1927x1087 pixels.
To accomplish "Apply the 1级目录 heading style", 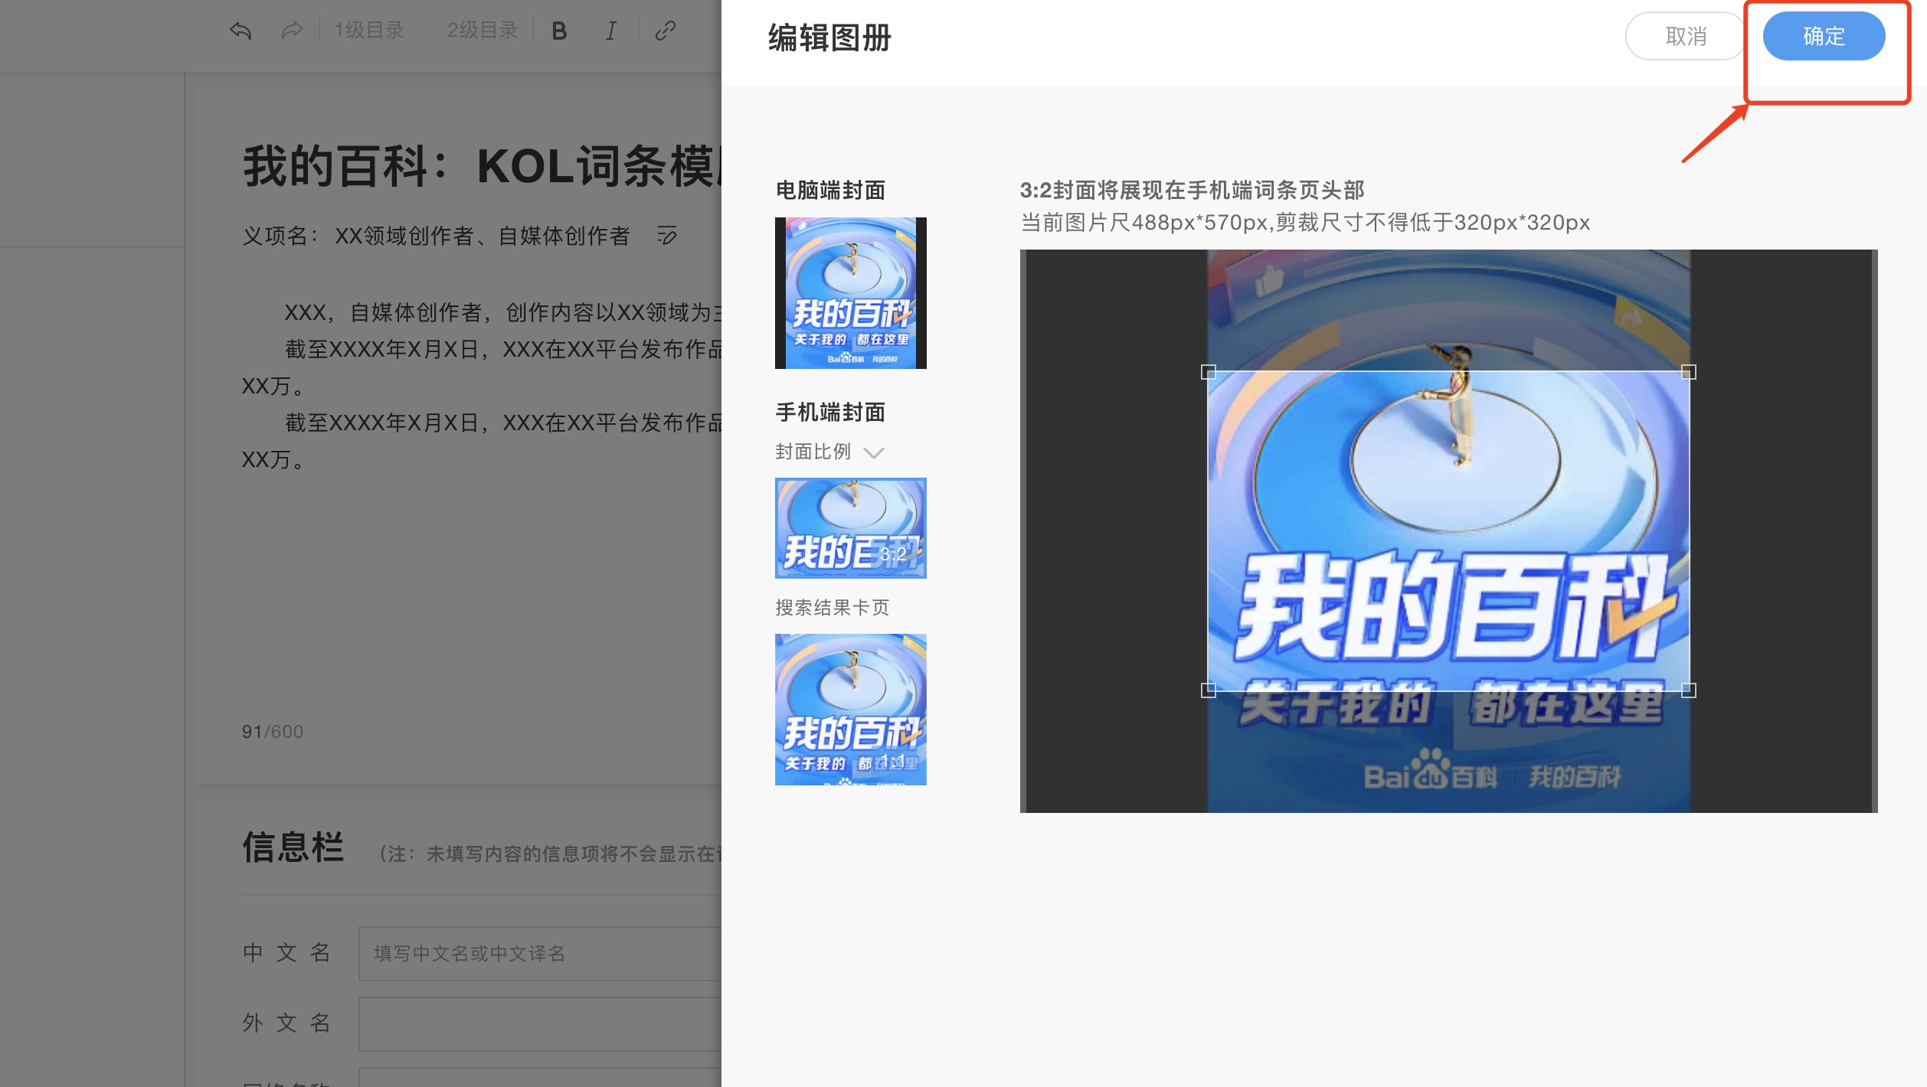I will tap(369, 31).
